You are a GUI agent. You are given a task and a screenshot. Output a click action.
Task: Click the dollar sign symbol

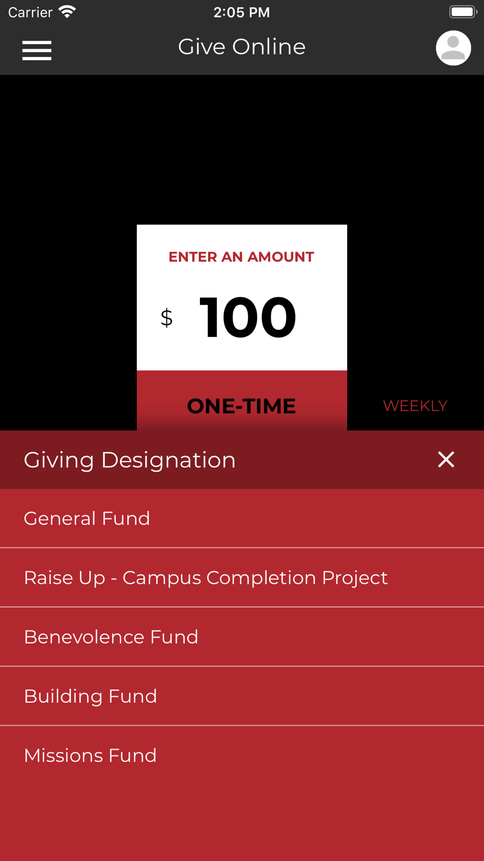[166, 318]
